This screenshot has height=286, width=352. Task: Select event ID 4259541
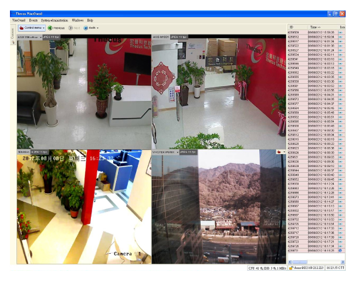[x=293, y=59]
